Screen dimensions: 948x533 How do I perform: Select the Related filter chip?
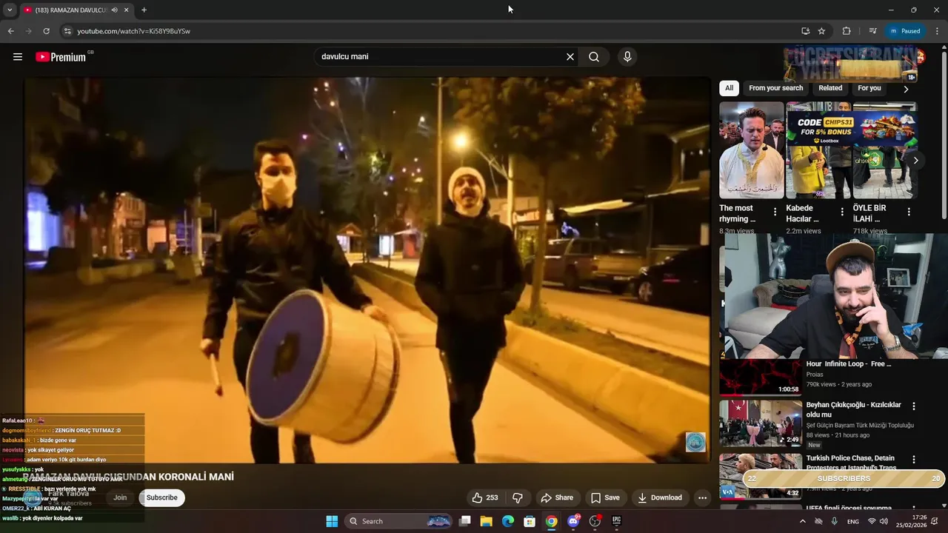click(x=830, y=88)
